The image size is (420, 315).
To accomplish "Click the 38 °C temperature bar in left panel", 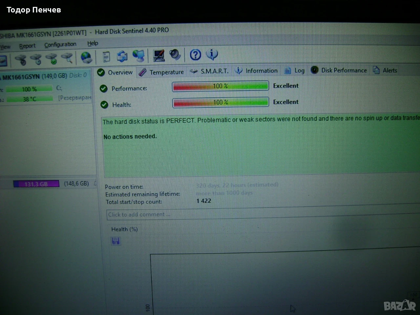I will pyautogui.click(x=30, y=99).
